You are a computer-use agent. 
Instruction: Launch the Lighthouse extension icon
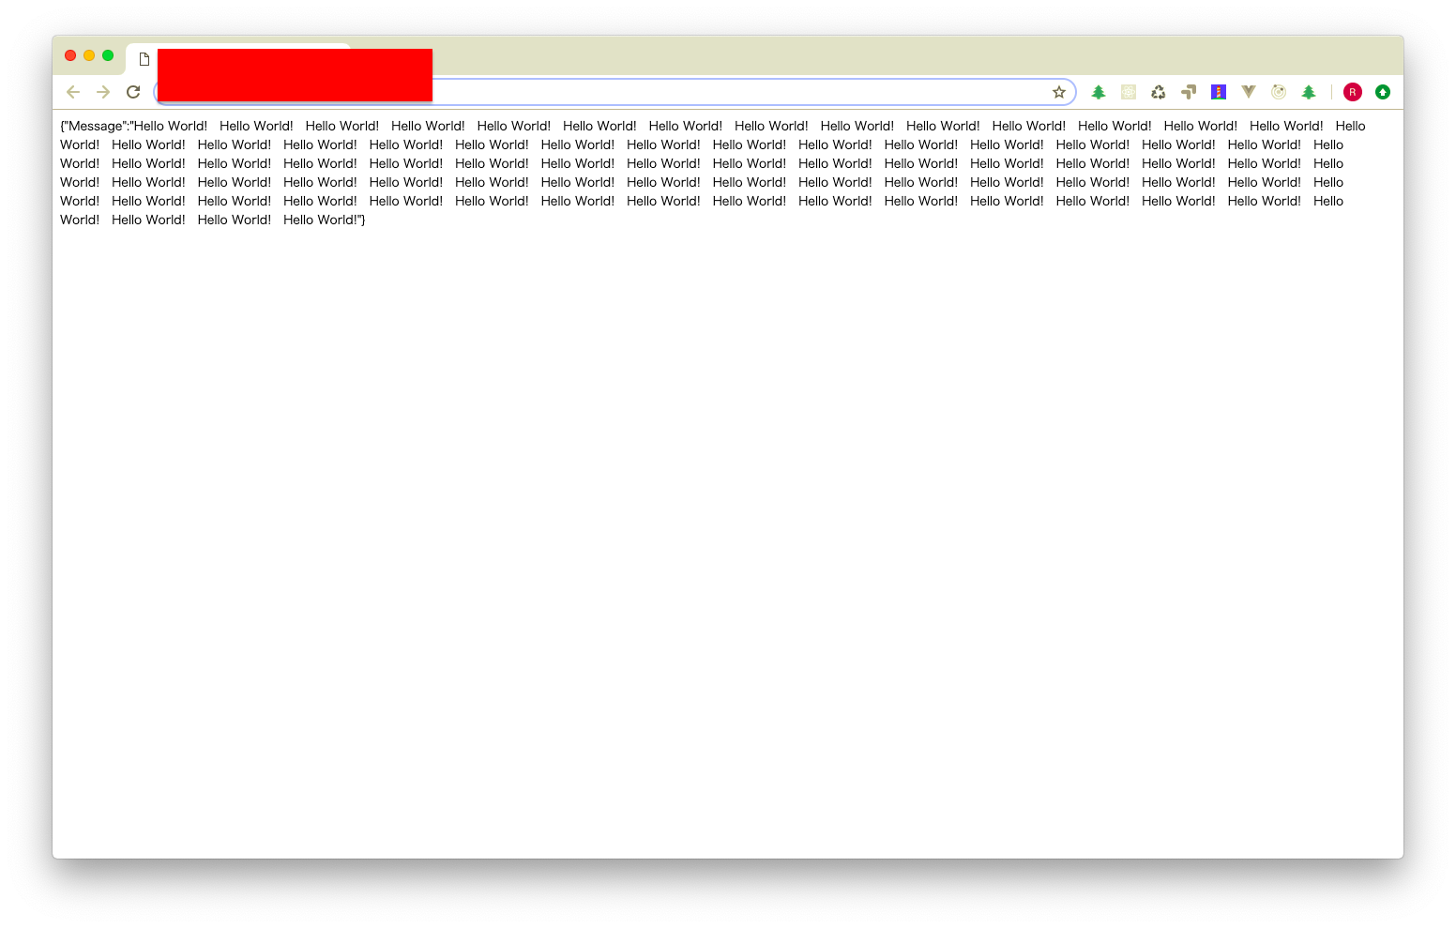[x=1219, y=92]
